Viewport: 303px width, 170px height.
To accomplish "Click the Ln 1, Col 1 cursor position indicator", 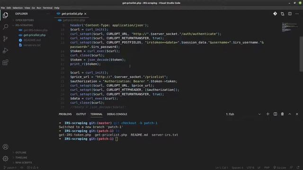I will 222,168.
